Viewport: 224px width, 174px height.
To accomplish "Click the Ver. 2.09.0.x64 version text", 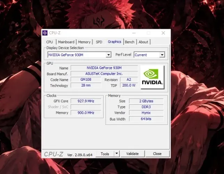I will (x=80, y=155).
